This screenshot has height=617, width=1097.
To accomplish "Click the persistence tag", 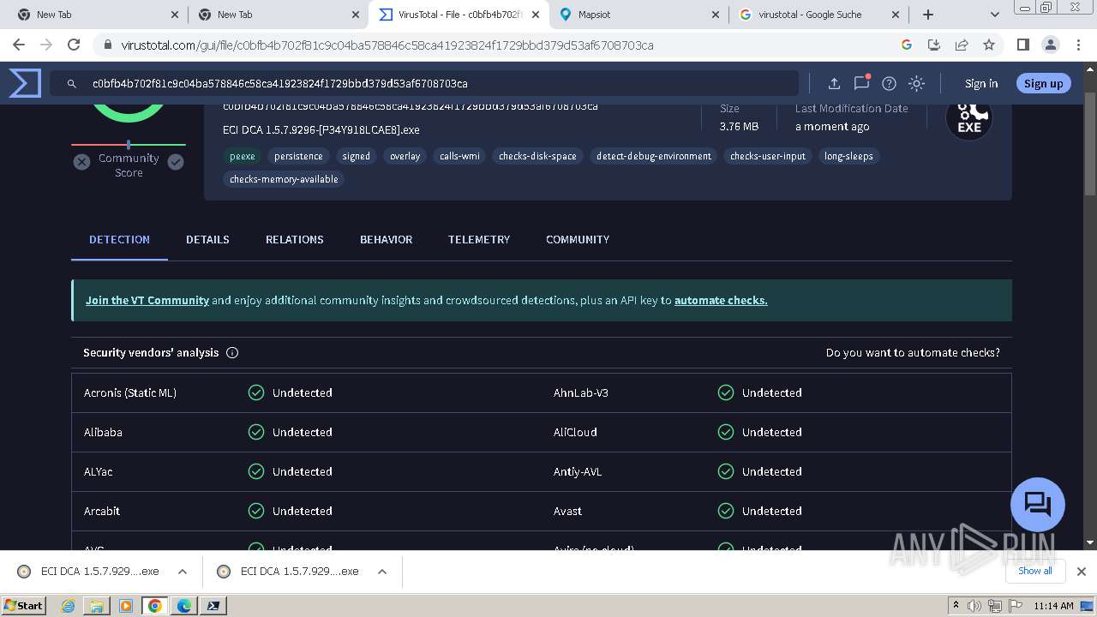I will click(x=298, y=156).
